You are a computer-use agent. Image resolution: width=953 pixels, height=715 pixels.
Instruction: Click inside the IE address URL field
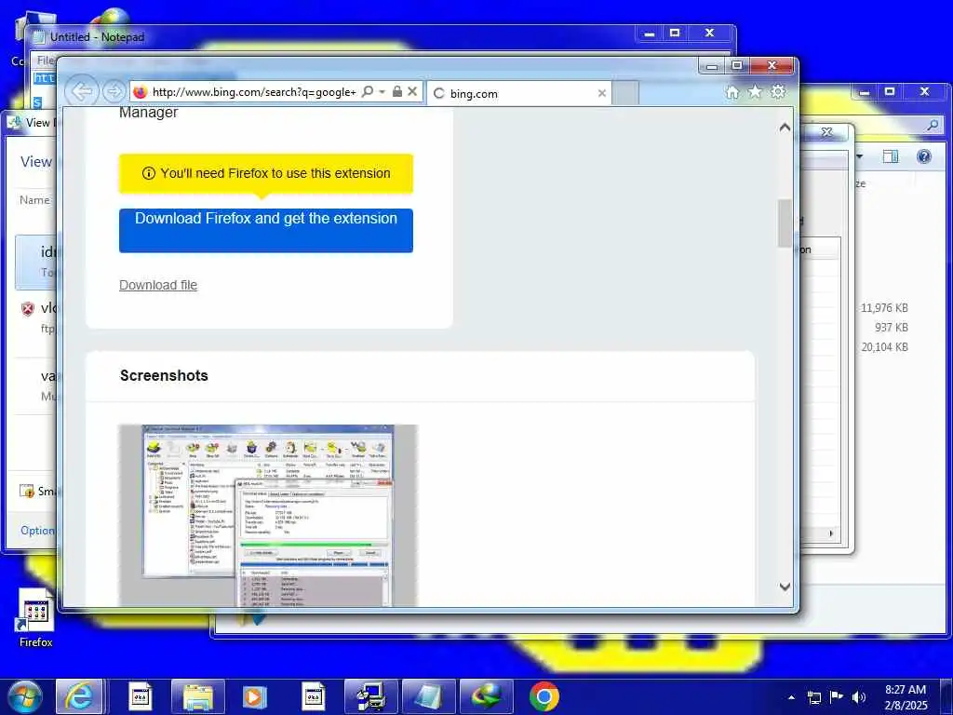click(254, 92)
